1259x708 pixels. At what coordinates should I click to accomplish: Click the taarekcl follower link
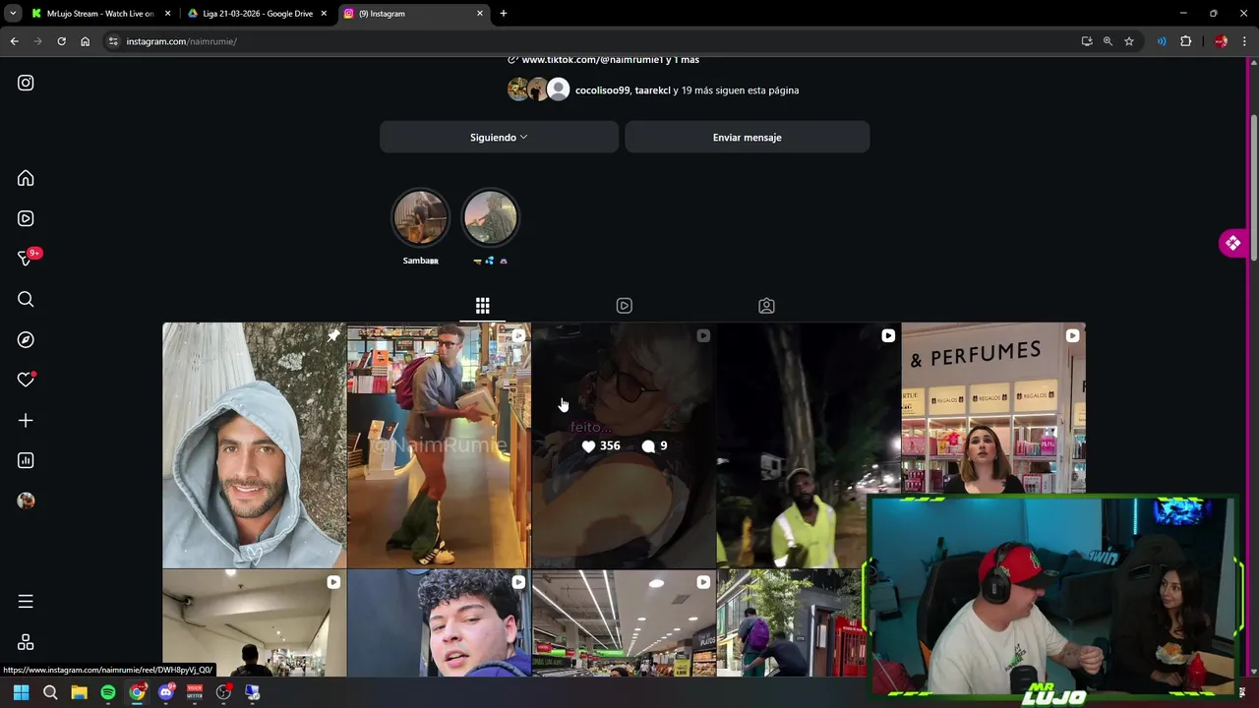(x=652, y=90)
